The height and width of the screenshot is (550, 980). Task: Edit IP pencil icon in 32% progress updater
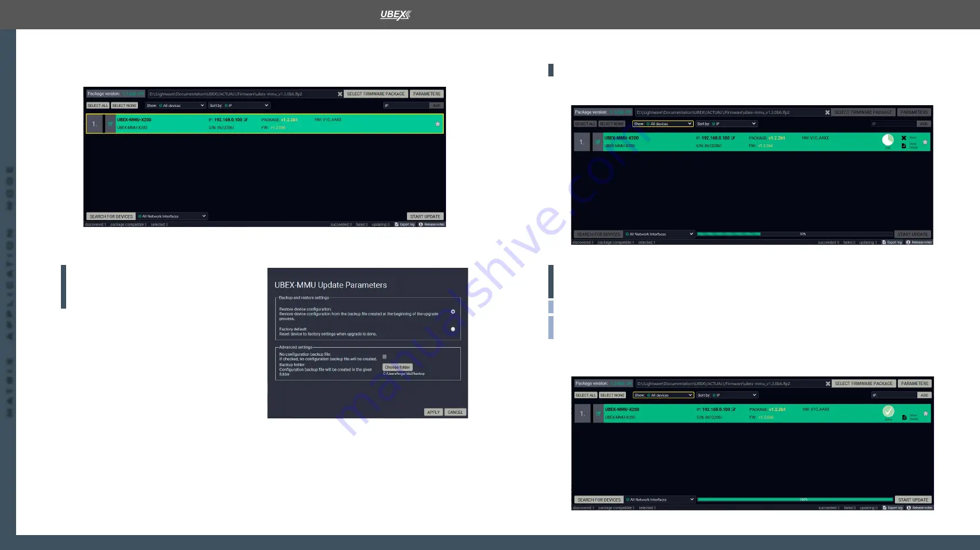[x=733, y=138]
